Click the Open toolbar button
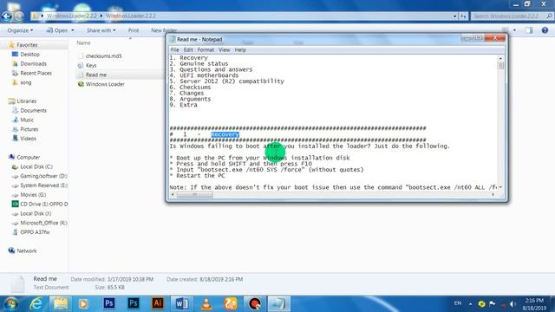Image resolution: width=555 pixels, height=312 pixels. tap(57, 30)
